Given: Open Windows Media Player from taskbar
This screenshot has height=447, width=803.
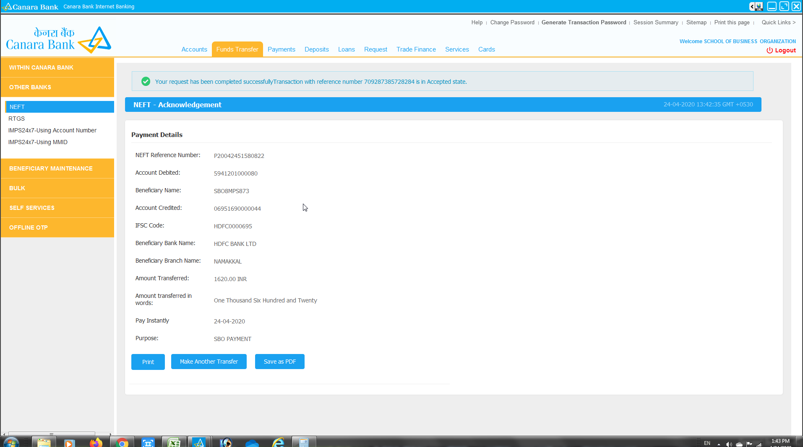Looking at the screenshot, I should click(x=70, y=442).
